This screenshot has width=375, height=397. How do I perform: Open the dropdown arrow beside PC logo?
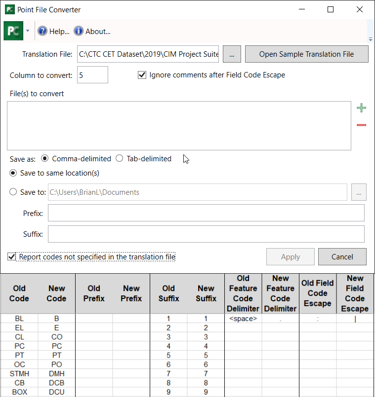(28, 31)
